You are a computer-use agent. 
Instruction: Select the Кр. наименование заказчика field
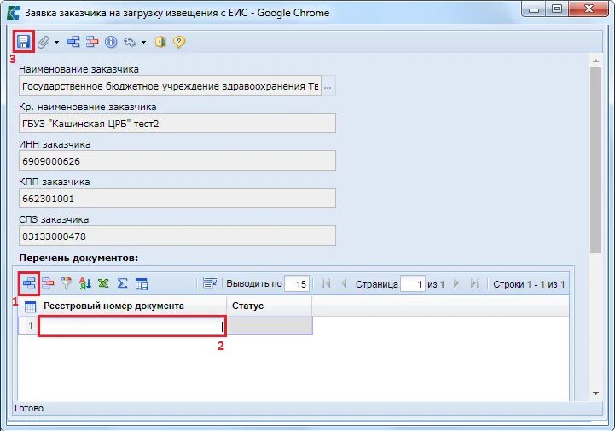177,123
